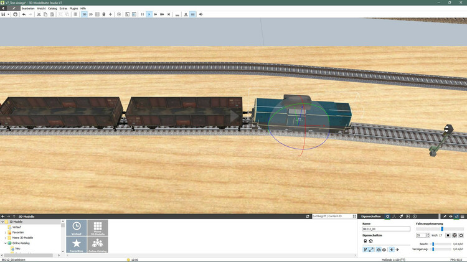Click the pin icon in properties header

[x=445, y=217]
